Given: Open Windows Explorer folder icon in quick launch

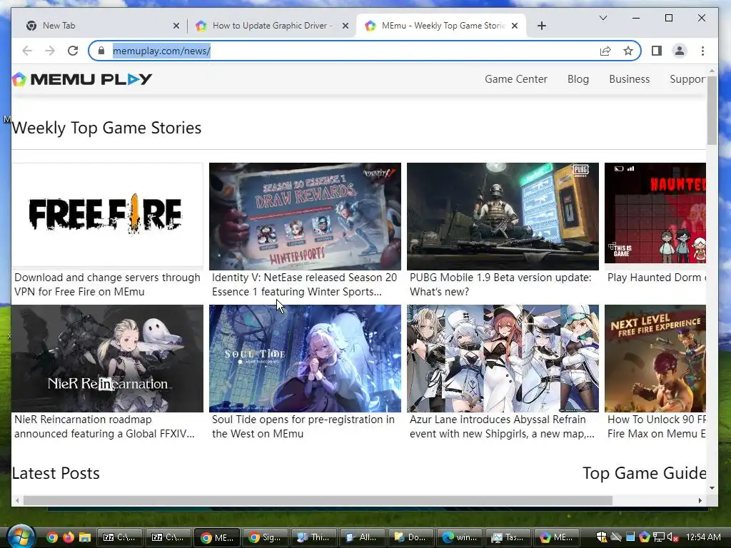Looking at the screenshot, I should click(x=84, y=537).
